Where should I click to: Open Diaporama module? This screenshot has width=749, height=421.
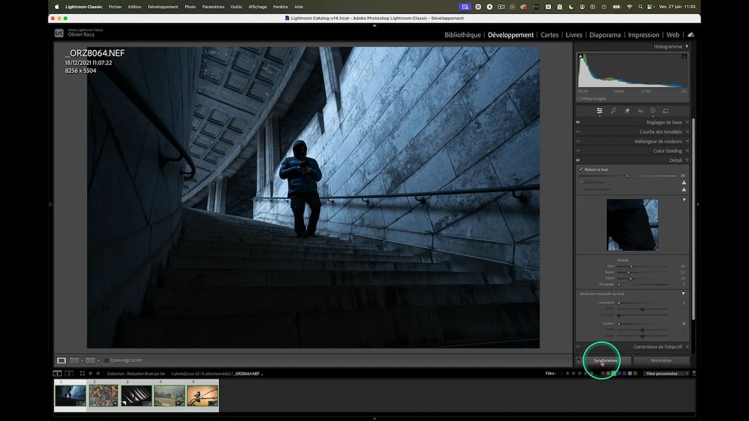pyautogui.click(x=605, y=35)
